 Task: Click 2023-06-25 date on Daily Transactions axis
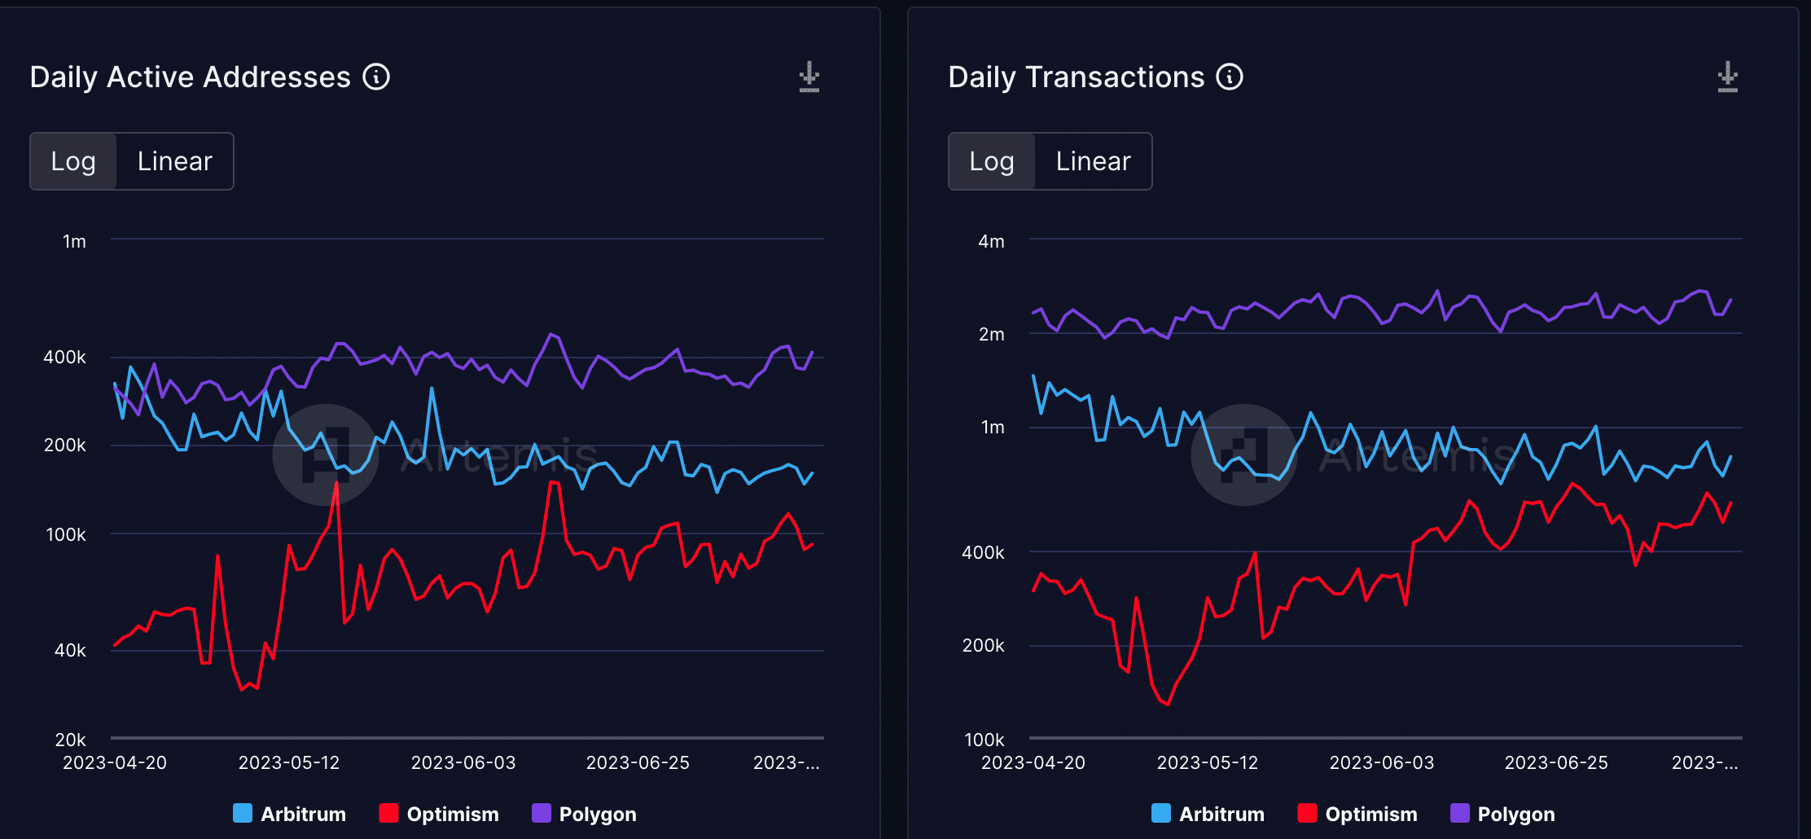1556,763
